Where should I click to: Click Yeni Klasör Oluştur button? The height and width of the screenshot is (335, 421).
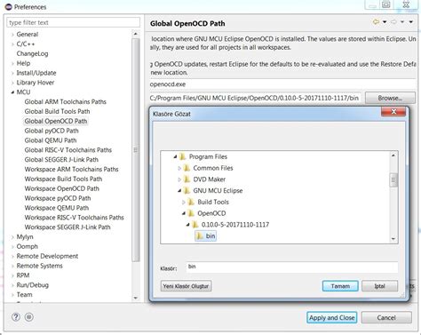pos(187,286)
